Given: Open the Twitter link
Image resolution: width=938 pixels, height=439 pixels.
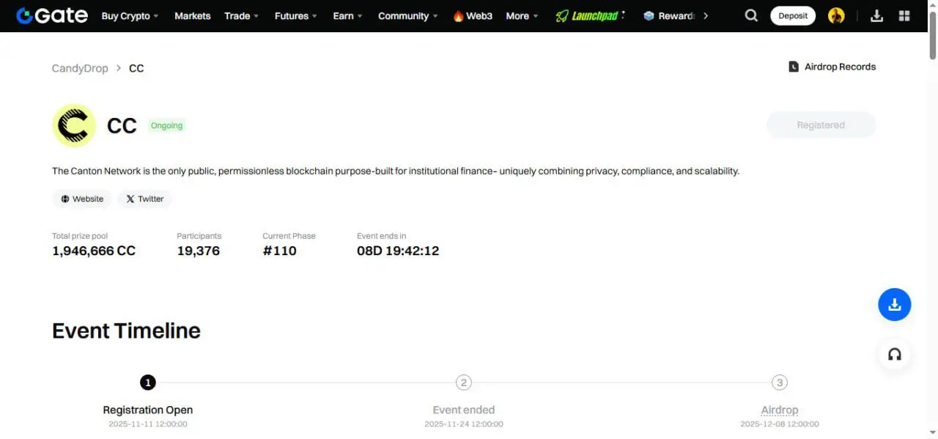Looking at the screenshot, I should coord(144,199).
